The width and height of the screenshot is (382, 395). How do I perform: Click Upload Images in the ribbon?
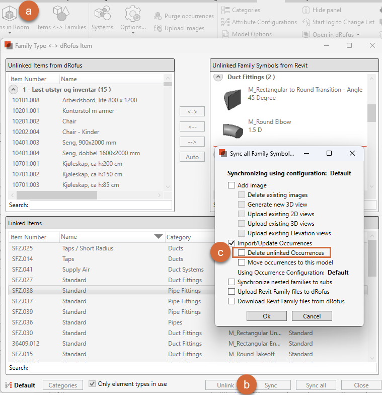[x=180, y=28]
